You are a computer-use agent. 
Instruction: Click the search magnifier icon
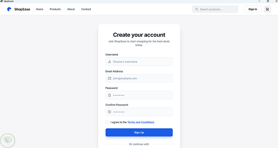pyautogui.click(x=197, y=9)
